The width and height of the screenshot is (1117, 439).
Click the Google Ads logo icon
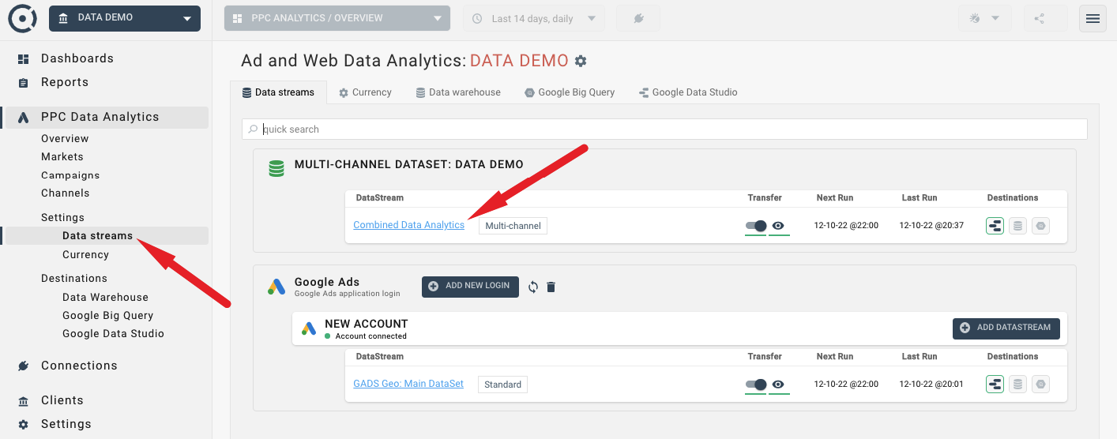[x=276, y=287]
